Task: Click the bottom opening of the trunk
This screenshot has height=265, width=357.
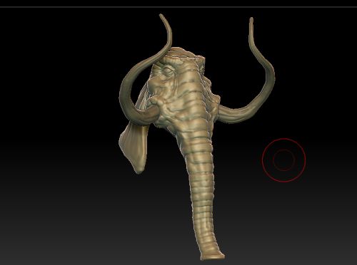Action: [x=213, y=256]
